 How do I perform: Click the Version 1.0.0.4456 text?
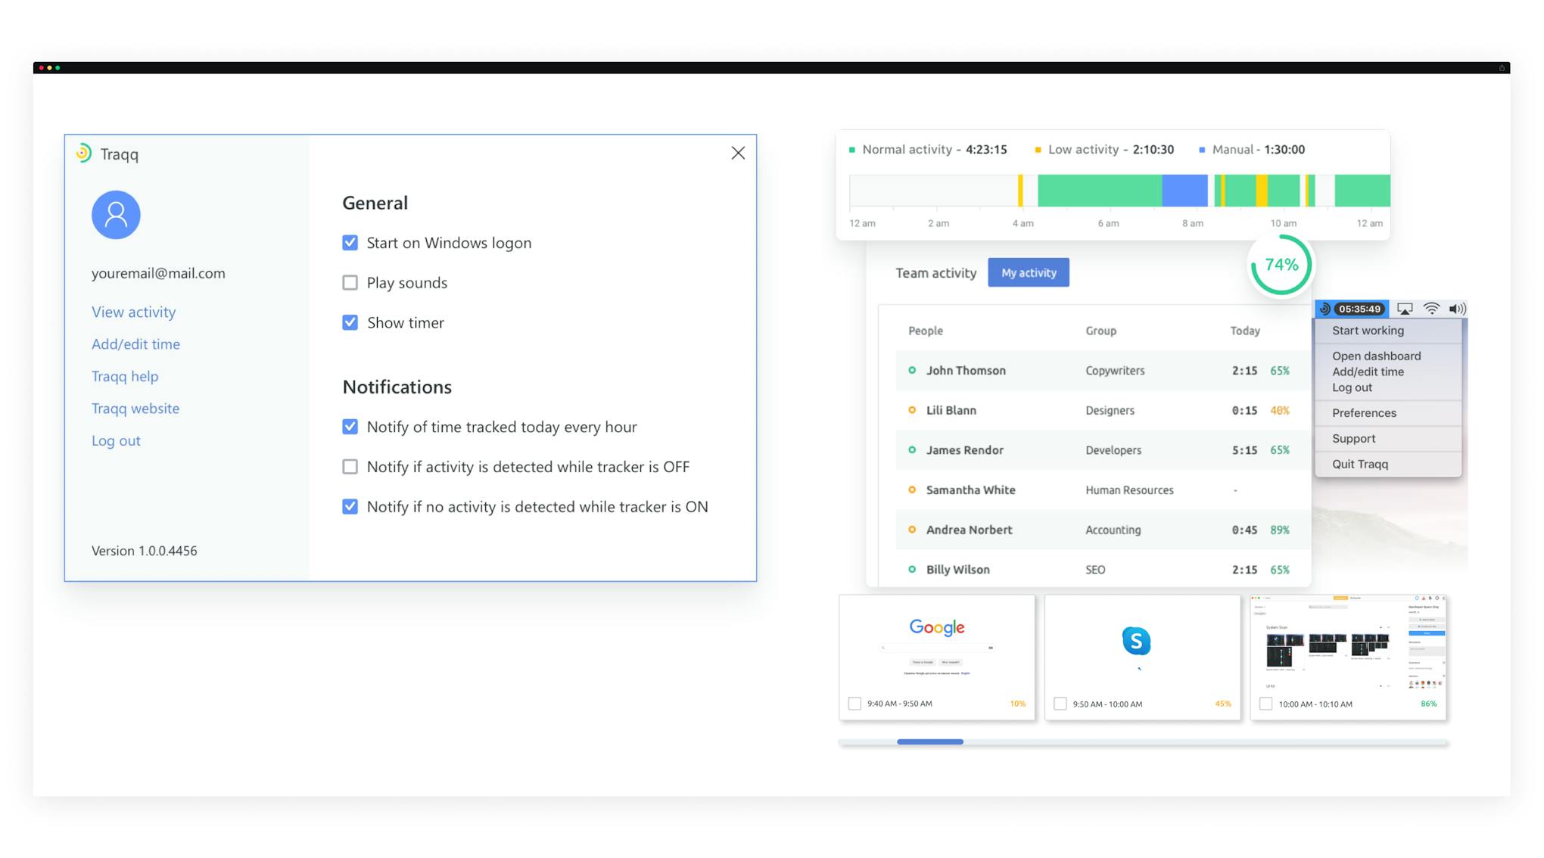(x=145, y=551)
